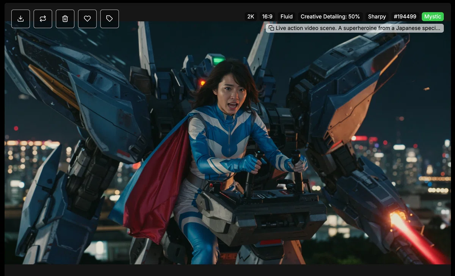The width and height of the screenshot is (455, 276).
Task: Click the Creative Detailing: 50% badge
Action: tap(330, 17)
